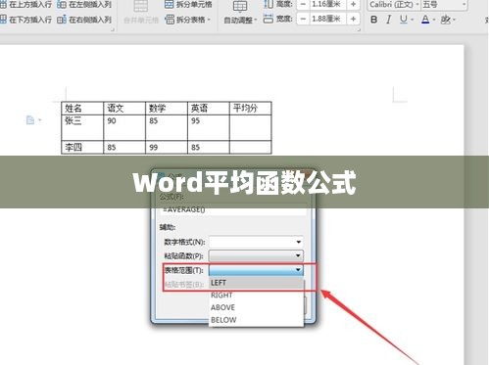This screenshot has width=489, height=365.
Task: Expand the font color picker arrow
Action: click(x=434, y=20)
